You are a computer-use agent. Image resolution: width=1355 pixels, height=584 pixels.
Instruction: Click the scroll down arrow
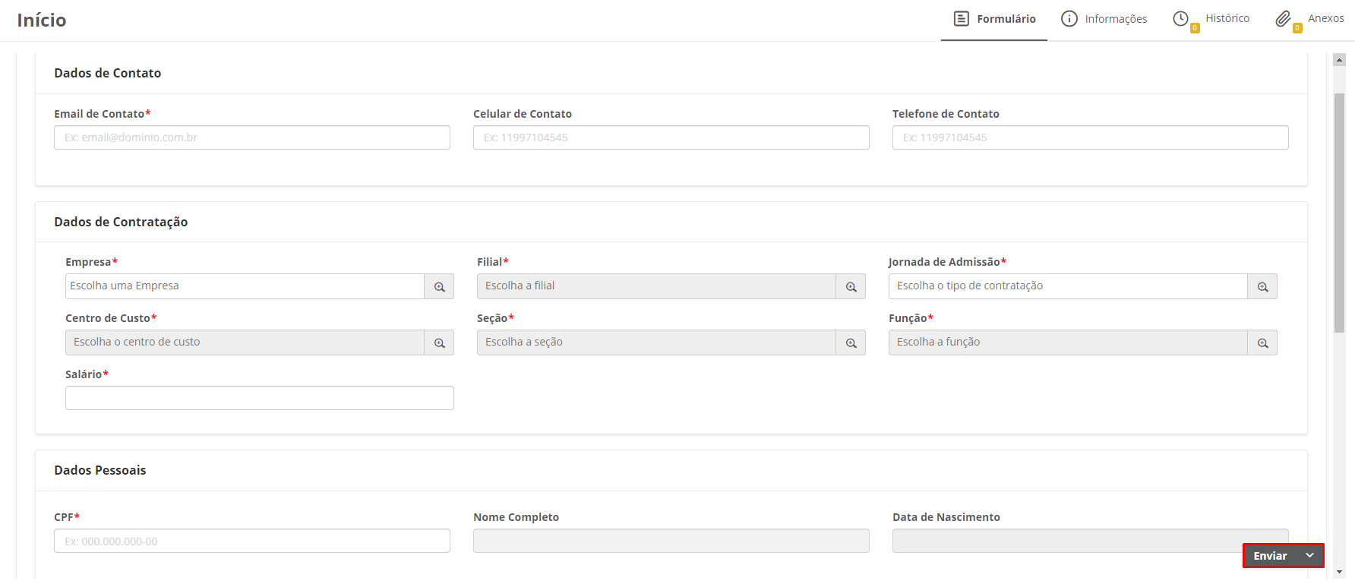pos(1340,572)
